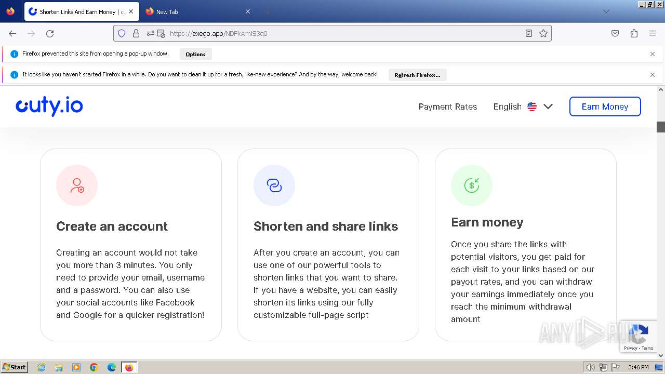Viewport: 665px width, 374px height.
Task: Click the site security padlock icon
Action: point(136,33)
